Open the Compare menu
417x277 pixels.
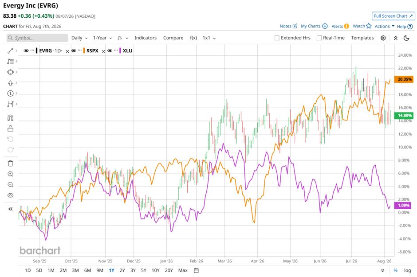coord(173,38)
